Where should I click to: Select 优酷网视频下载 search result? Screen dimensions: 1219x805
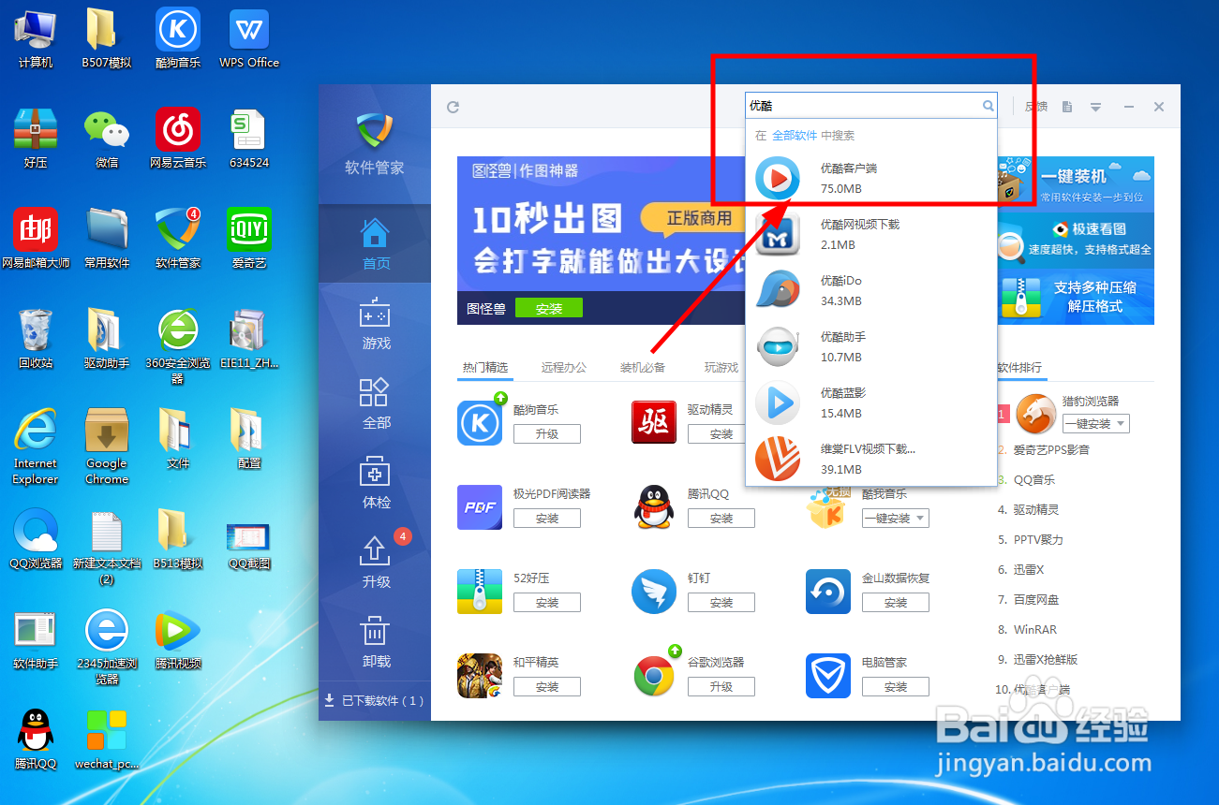point(870,234)
